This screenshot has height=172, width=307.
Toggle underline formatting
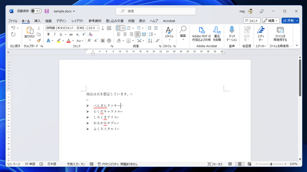pyautogui.click(x=61, y=34)
